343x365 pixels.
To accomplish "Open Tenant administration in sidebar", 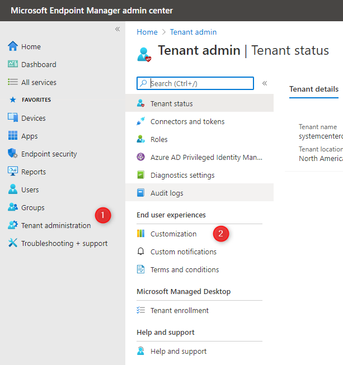I will 56,225.
